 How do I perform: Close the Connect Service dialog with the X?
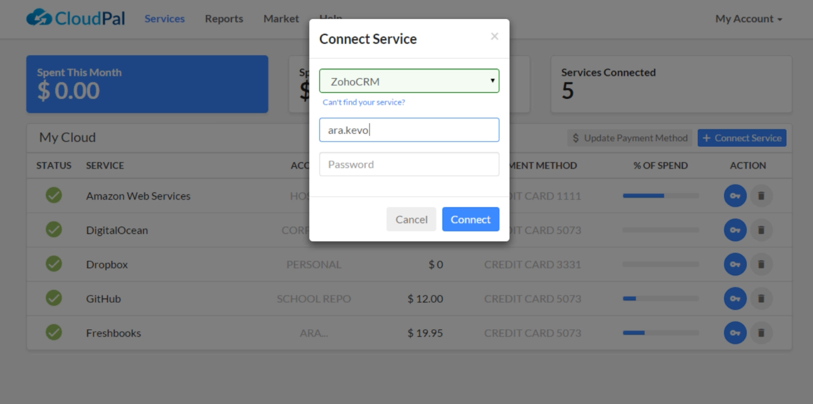coord(494,36)
